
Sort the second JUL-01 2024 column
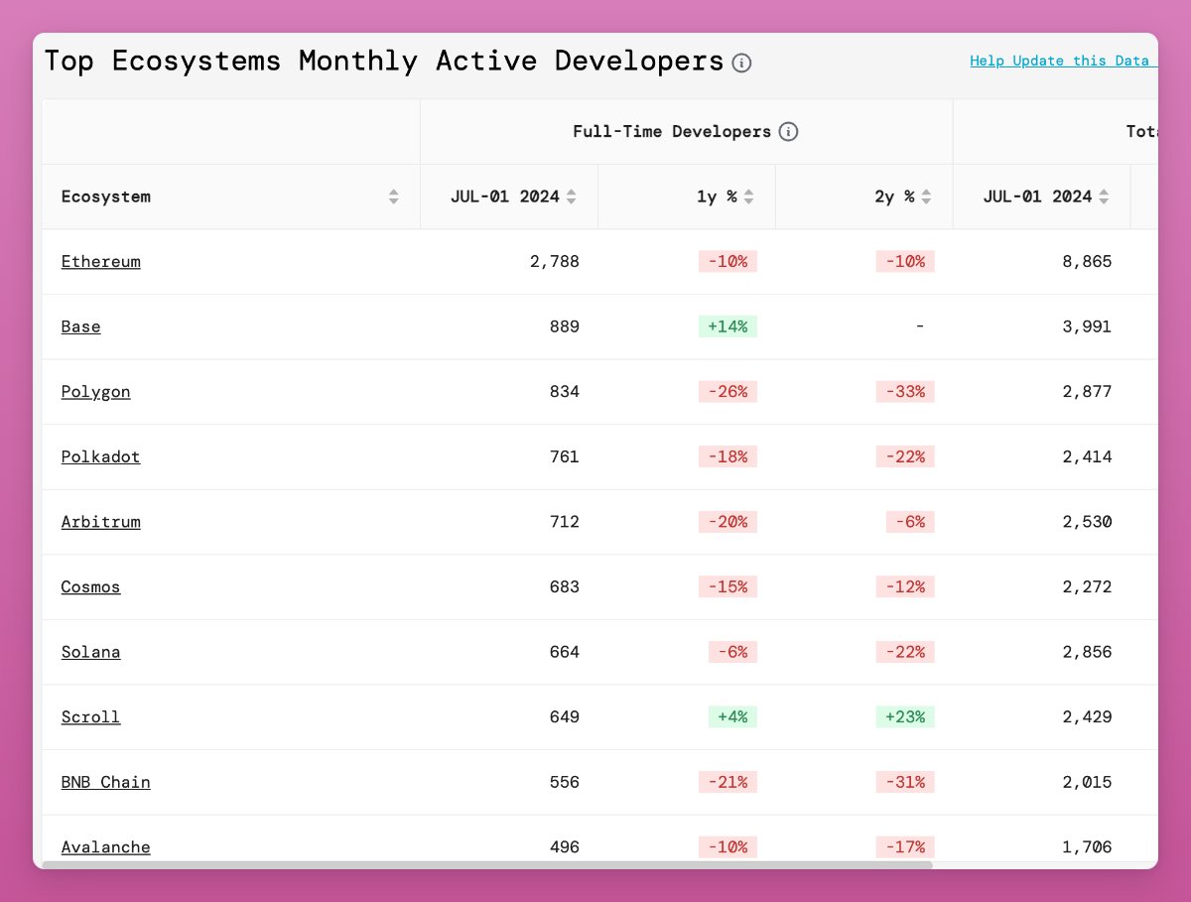pyautogui.click(x=1104, y=196)
